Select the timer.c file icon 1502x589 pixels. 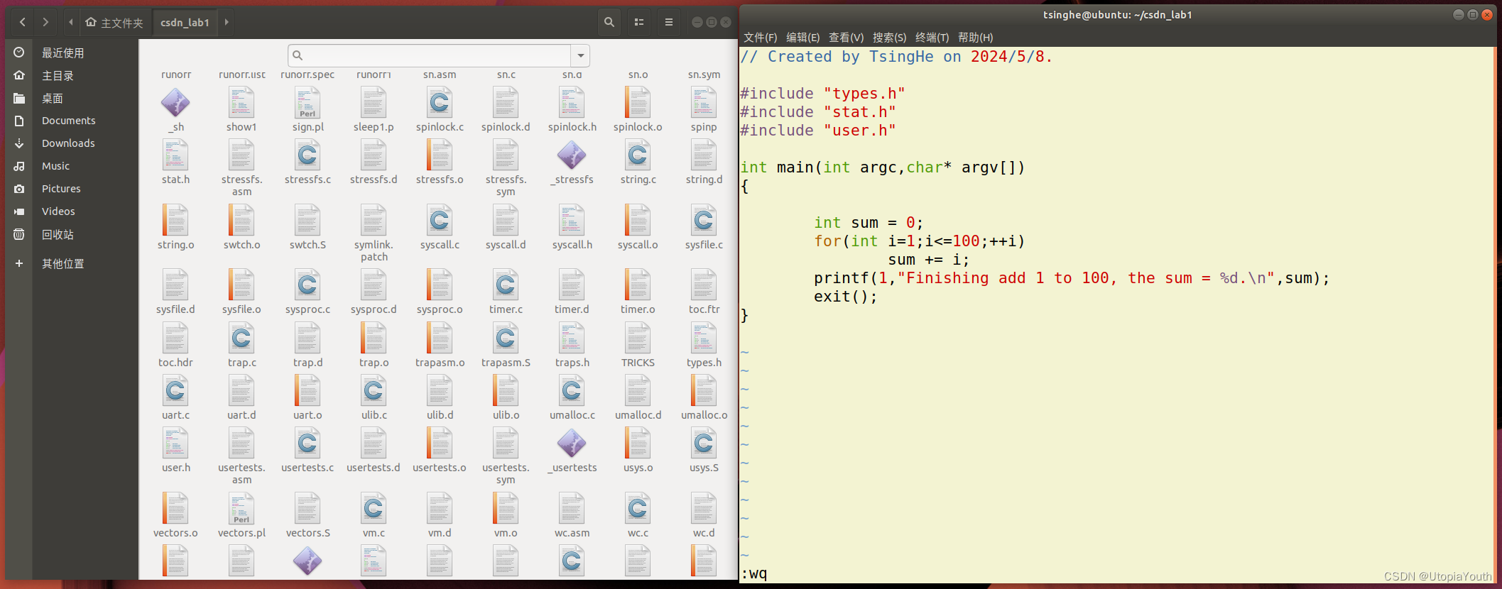(x=506, y=286)
